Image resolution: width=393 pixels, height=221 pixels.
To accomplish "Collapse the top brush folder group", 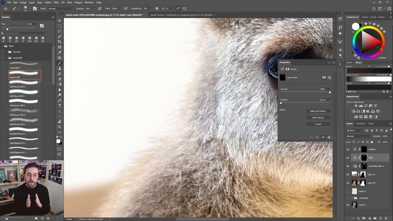I will [x=2, y=46].
